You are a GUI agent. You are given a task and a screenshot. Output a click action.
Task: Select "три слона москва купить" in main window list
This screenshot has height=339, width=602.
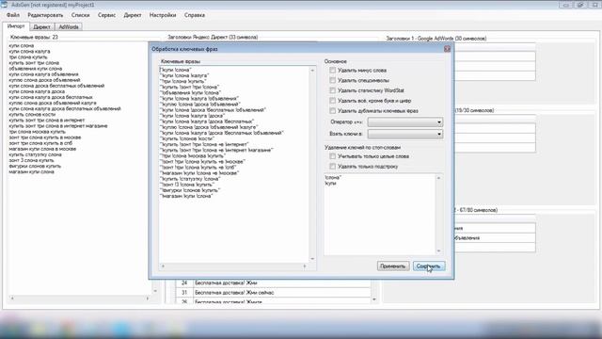[38, 132]
